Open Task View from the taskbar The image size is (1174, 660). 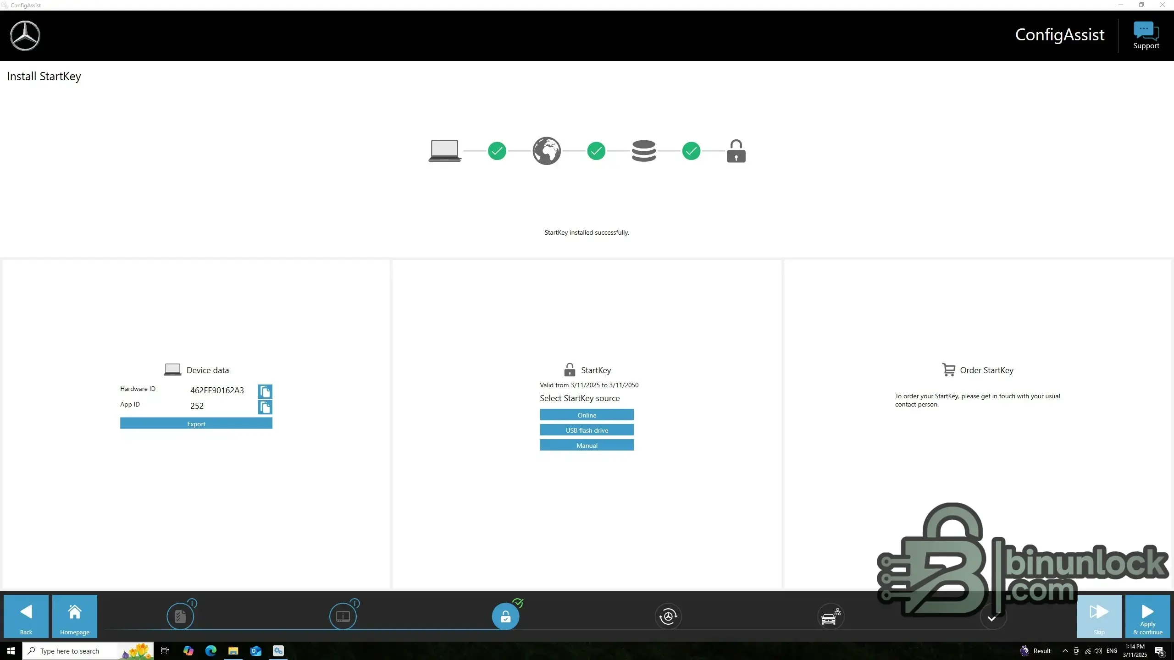[165, 651]
